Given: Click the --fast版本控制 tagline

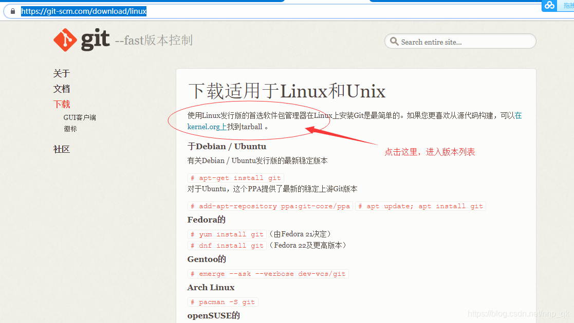Looking at the screenshot, I should click(x=154, y=40).
